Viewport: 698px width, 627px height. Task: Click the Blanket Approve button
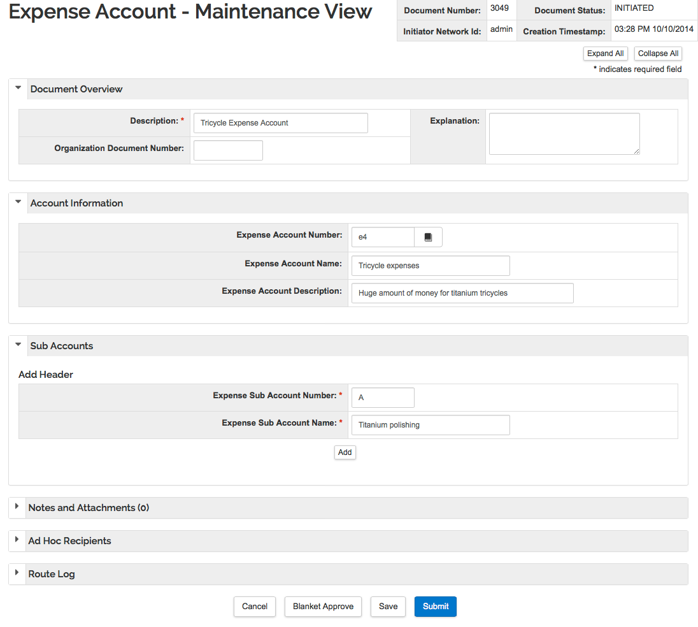[x=323, y=607]
